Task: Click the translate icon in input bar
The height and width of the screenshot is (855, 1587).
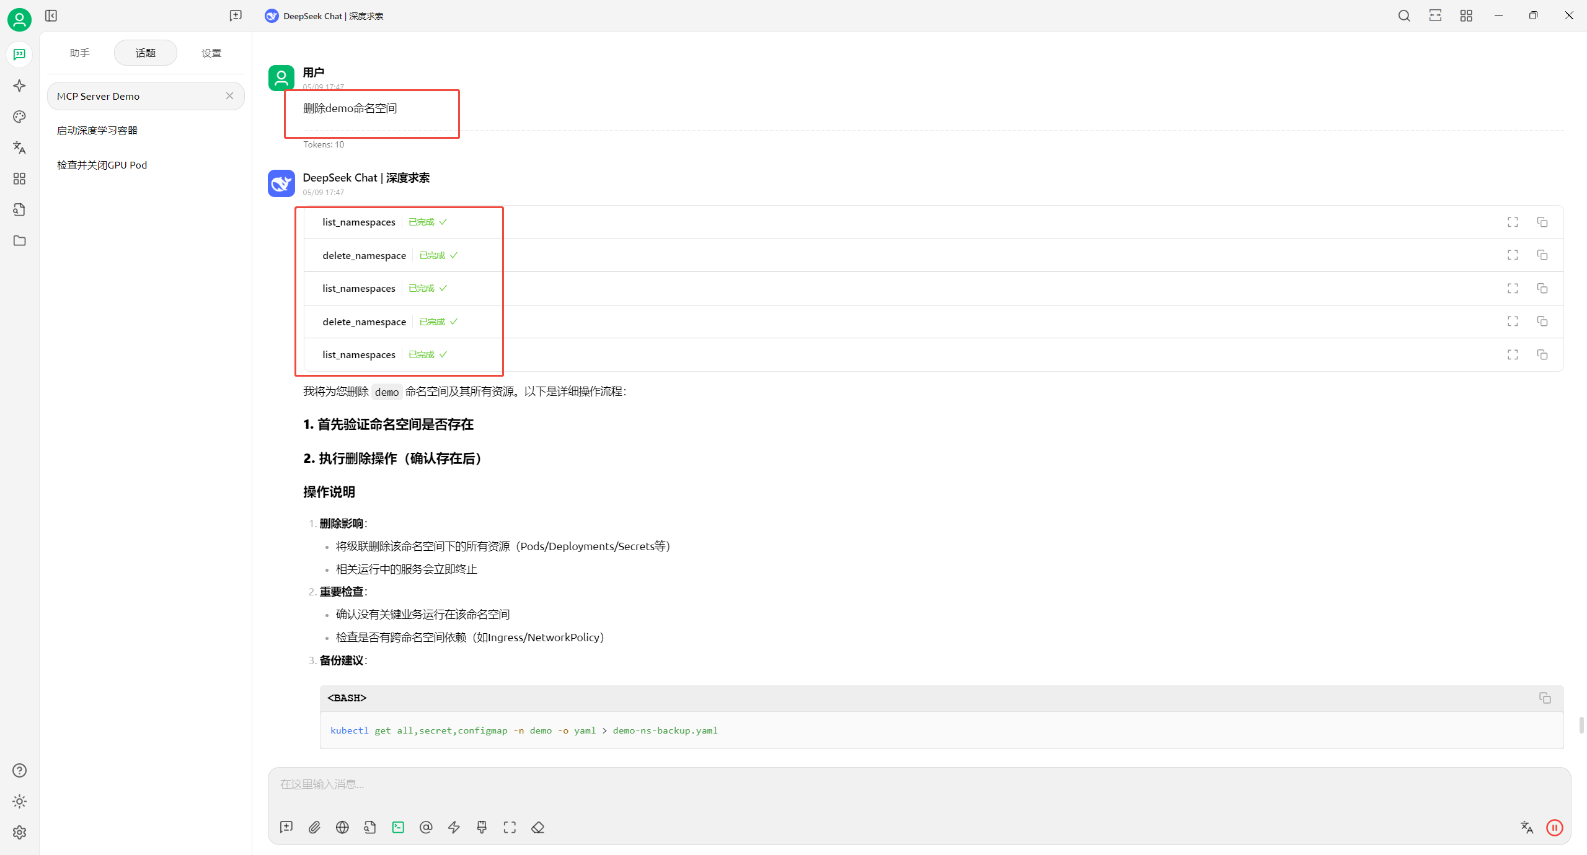Action: coord(1526,827)
